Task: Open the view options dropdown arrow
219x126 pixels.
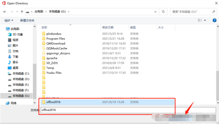Action: tap(205, 21)
